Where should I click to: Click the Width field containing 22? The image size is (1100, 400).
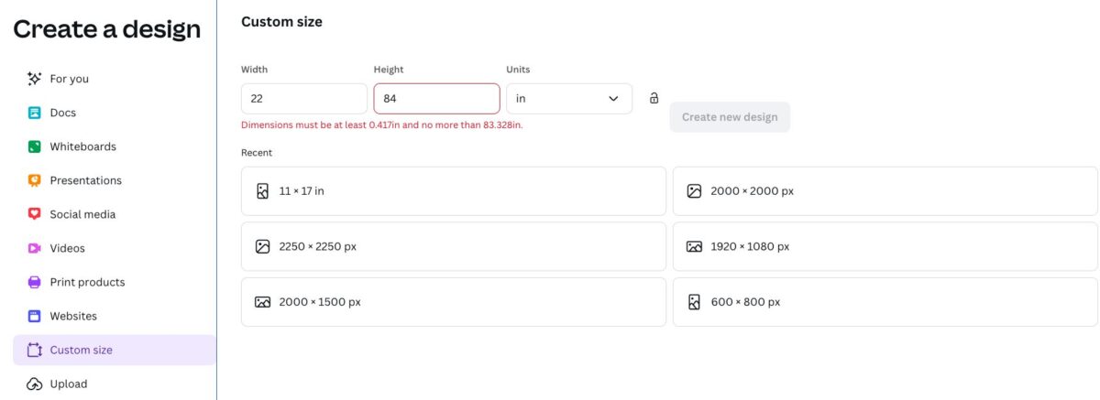coord(304,98)
